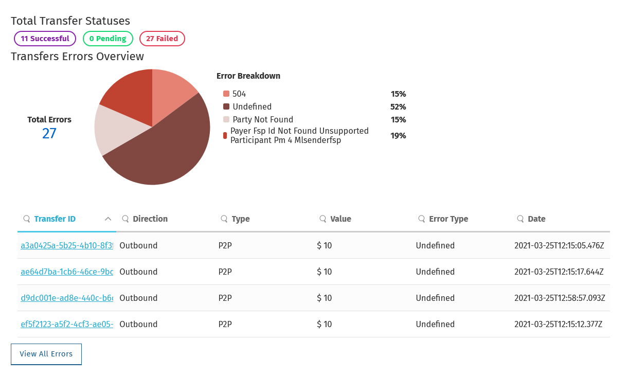Click the search icon in Date column
628x377 pixels.
click(521, 219)
